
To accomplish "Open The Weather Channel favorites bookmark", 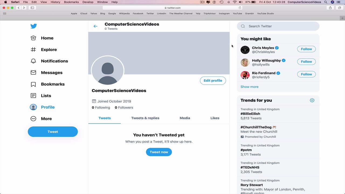I will (181, 13).
